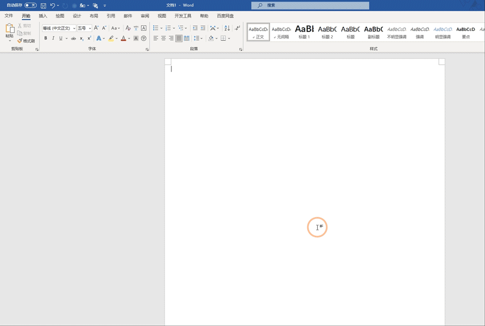Open the font size dropdown showing 五号

[x=84, y=28]
